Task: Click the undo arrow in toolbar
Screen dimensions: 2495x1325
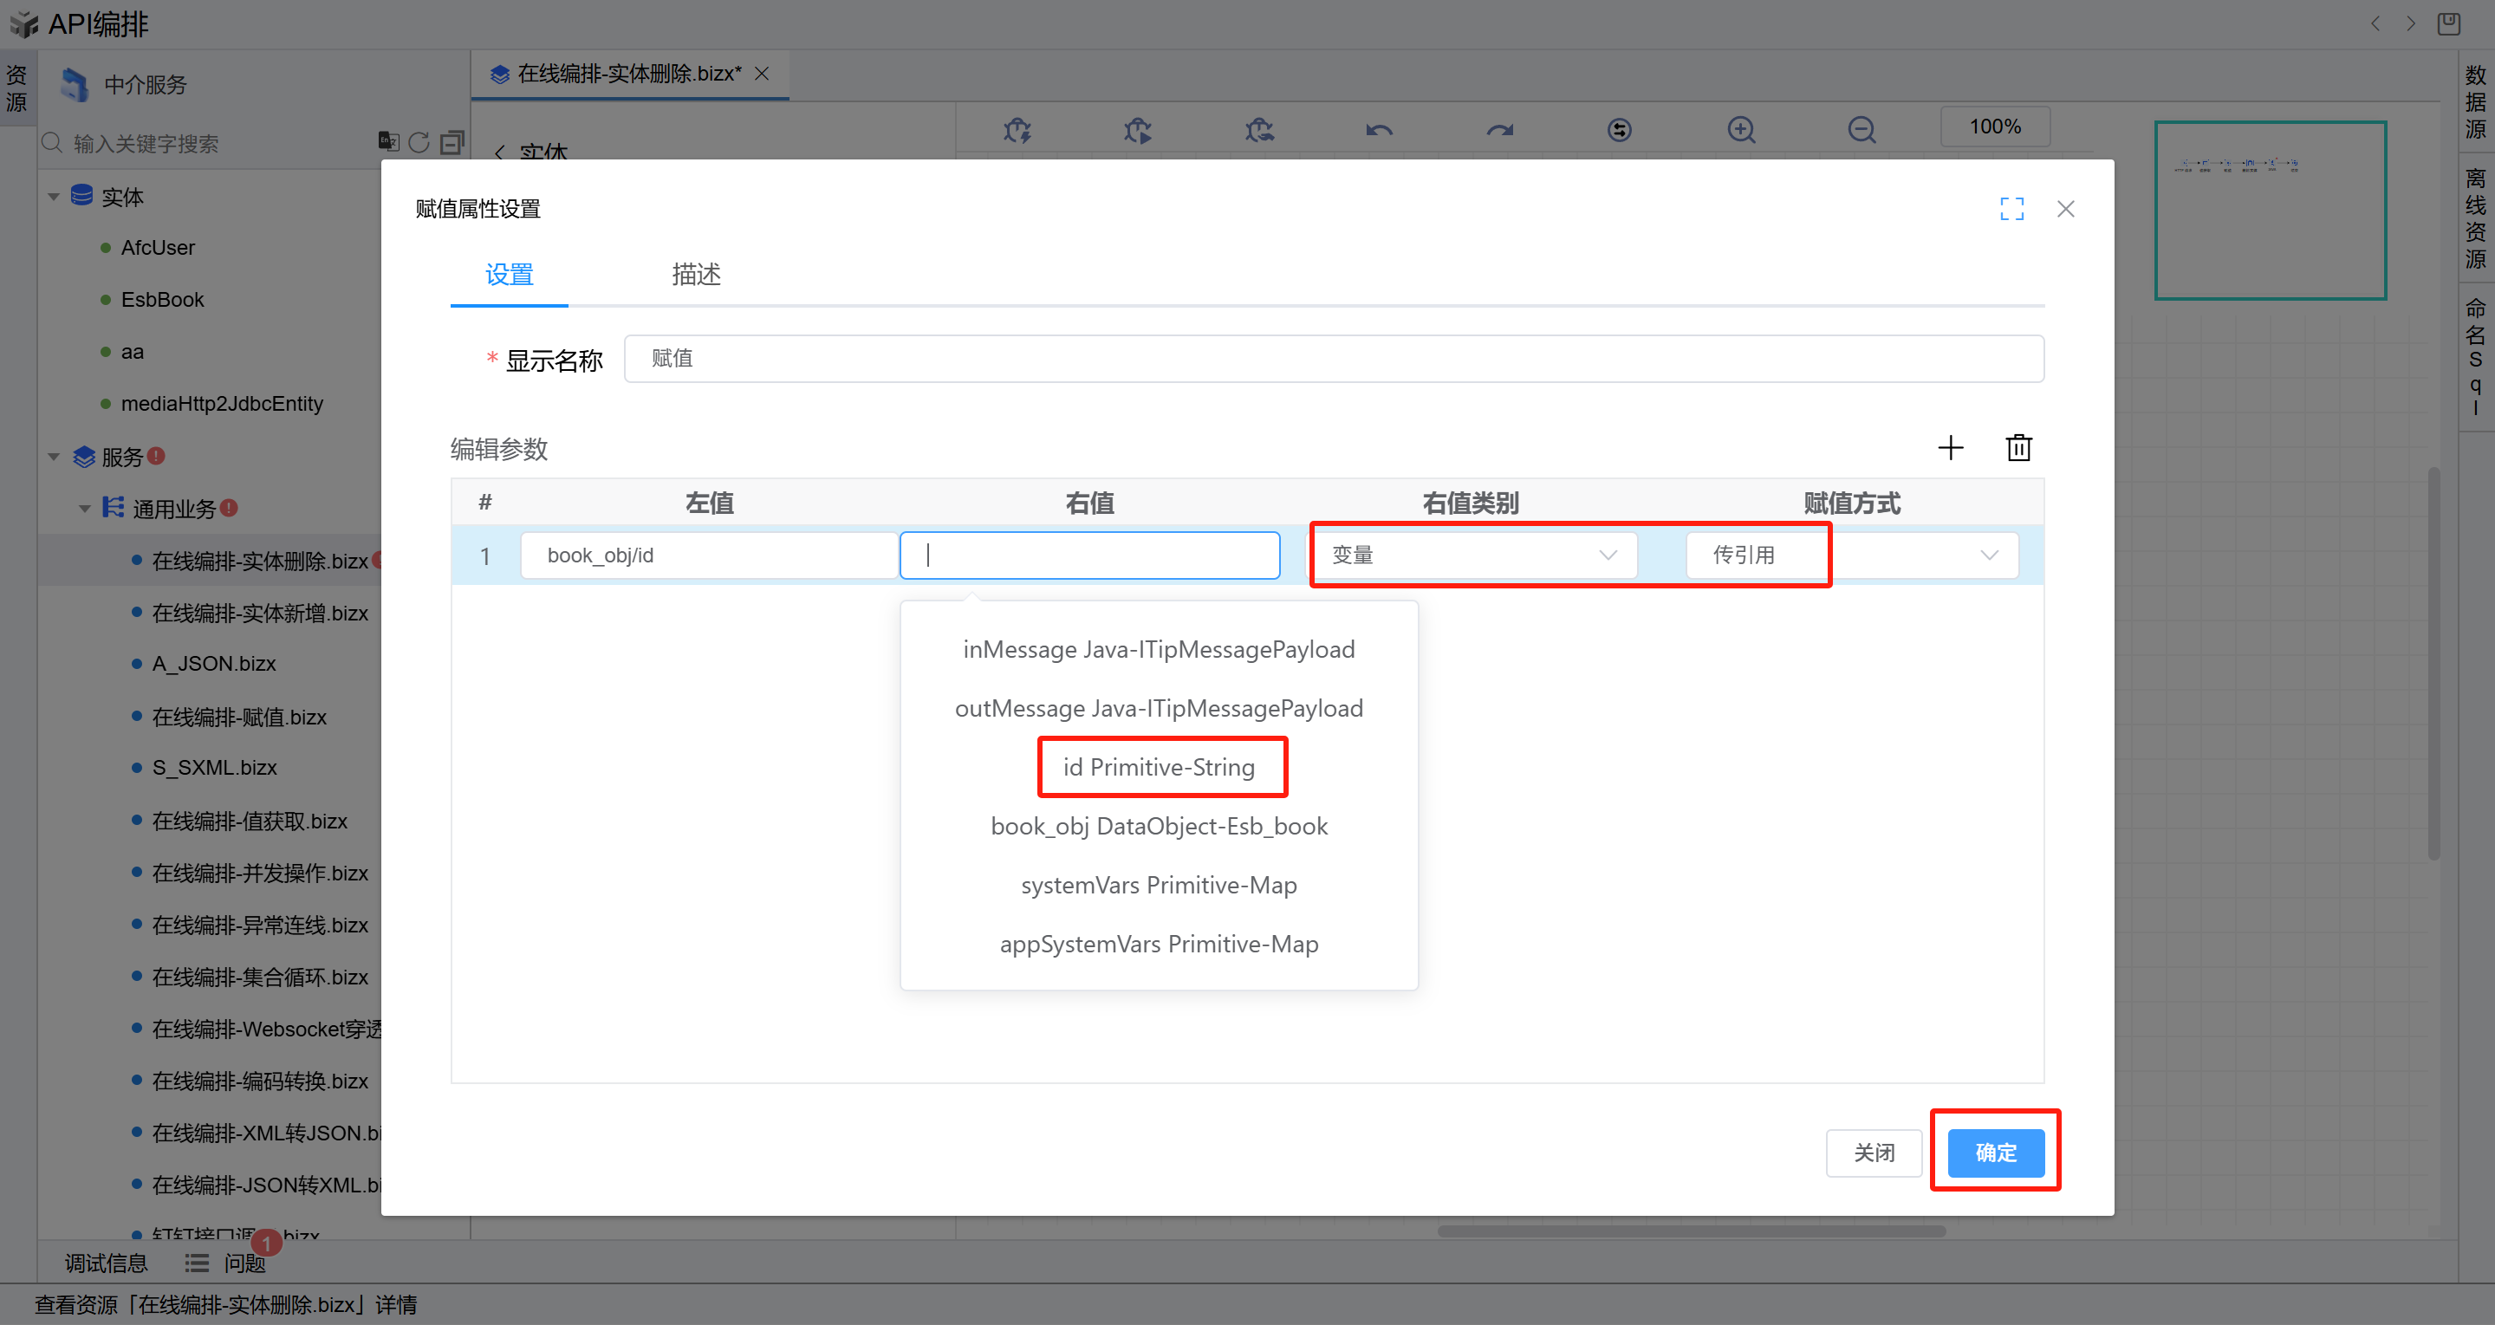Action: pos(1379,130)
